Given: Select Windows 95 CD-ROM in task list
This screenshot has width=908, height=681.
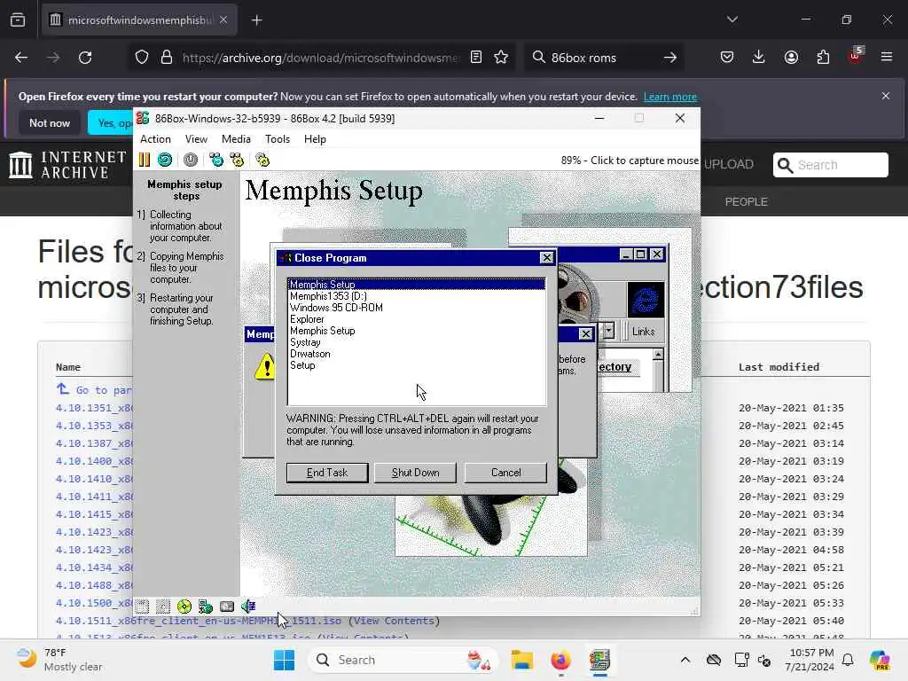Looking at the screenshot, I should pos(336,308).
